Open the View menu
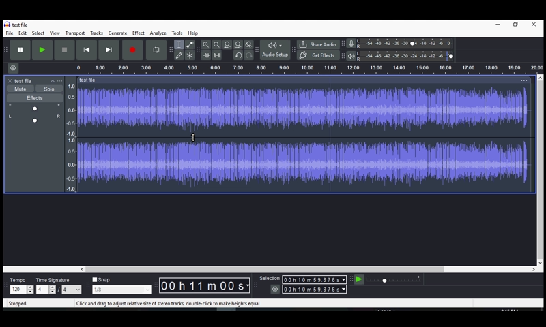The width and height of the screenshot is (546, 327). tap(55, 33)
